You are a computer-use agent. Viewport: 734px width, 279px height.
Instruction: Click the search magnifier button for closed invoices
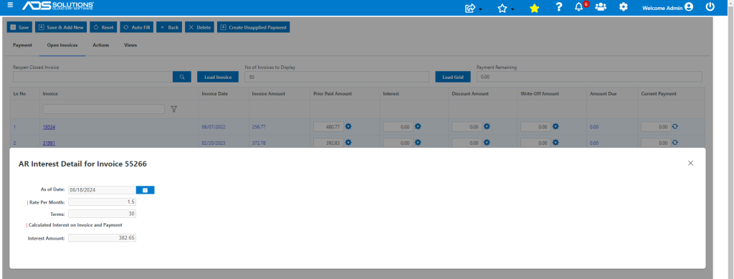pos(181,77)
